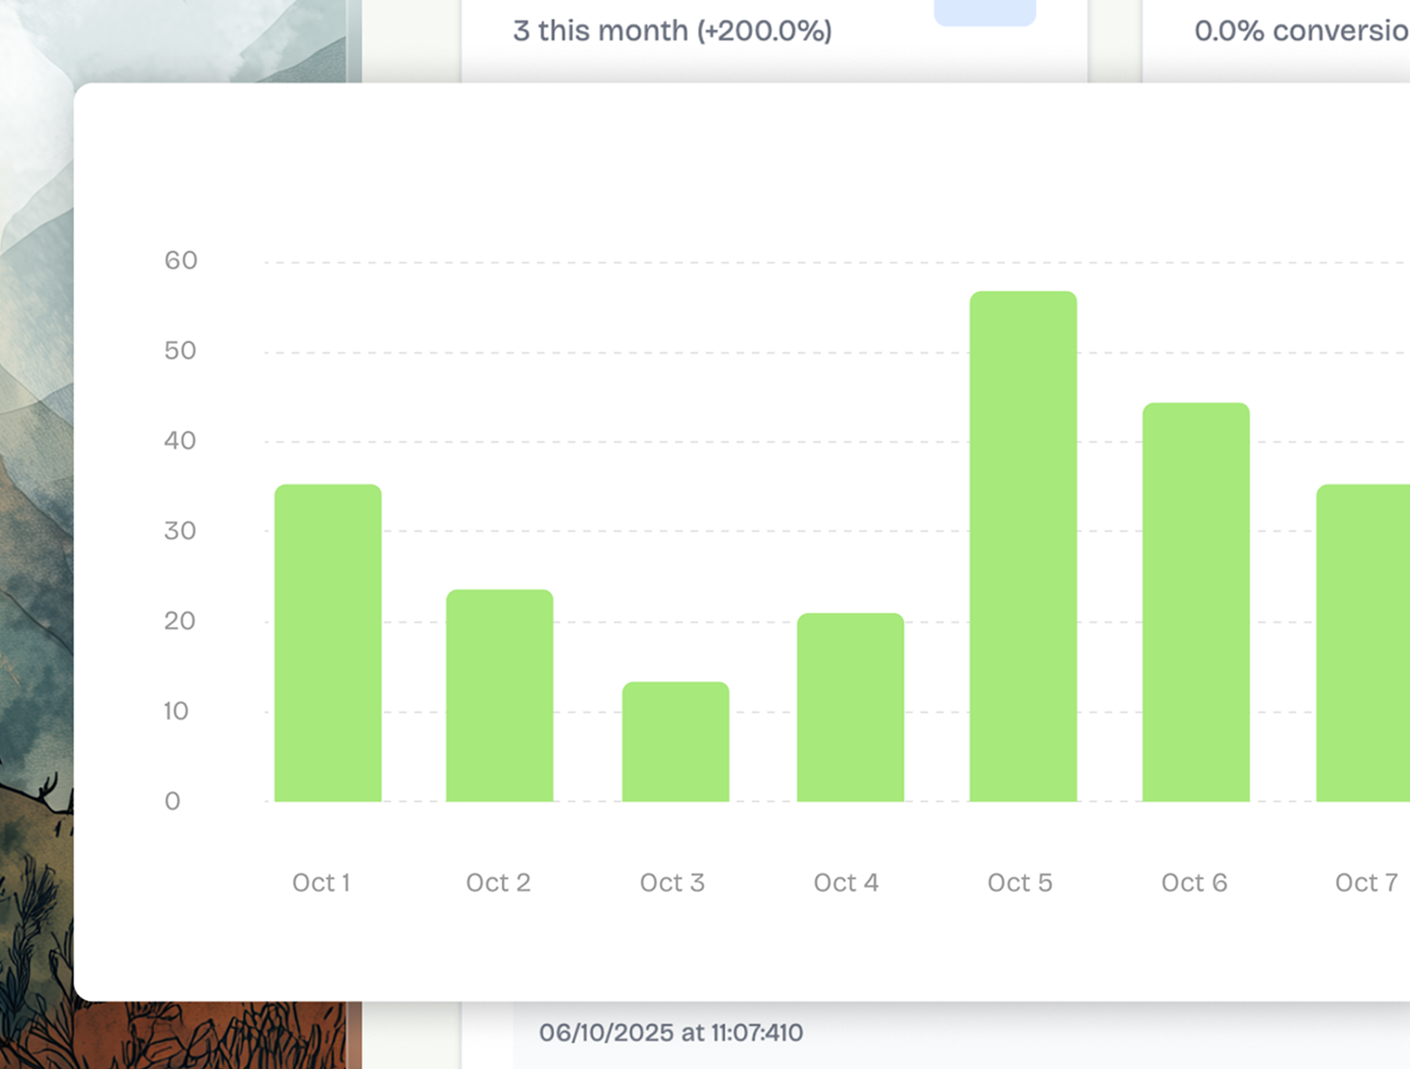Select the green bar for Oct 1
The width and height of the screenshot is (1410, 1069).
pos(328,642)
